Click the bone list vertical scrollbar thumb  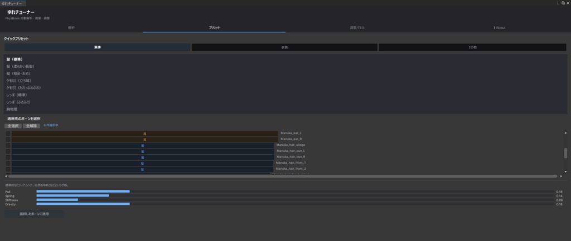(x=565, y=153)
